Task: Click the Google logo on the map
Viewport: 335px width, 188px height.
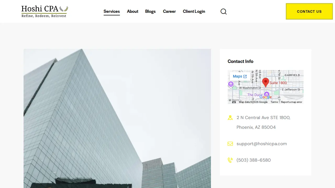Action: [x=266, y=97]
